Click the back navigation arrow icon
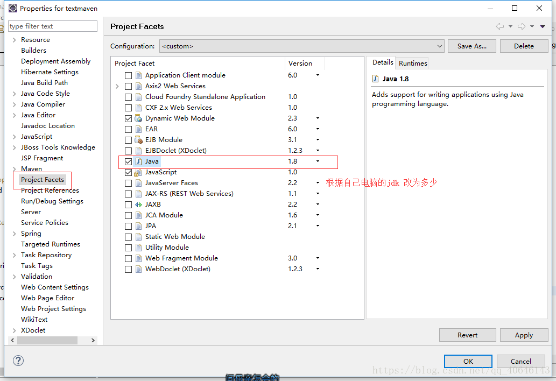 [500, 26]
